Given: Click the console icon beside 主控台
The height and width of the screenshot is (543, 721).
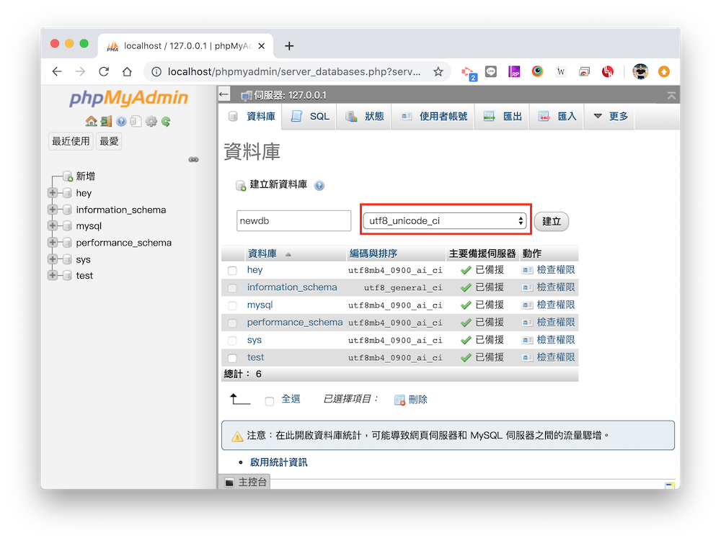Looking at the screenshot, I should 229,483.
